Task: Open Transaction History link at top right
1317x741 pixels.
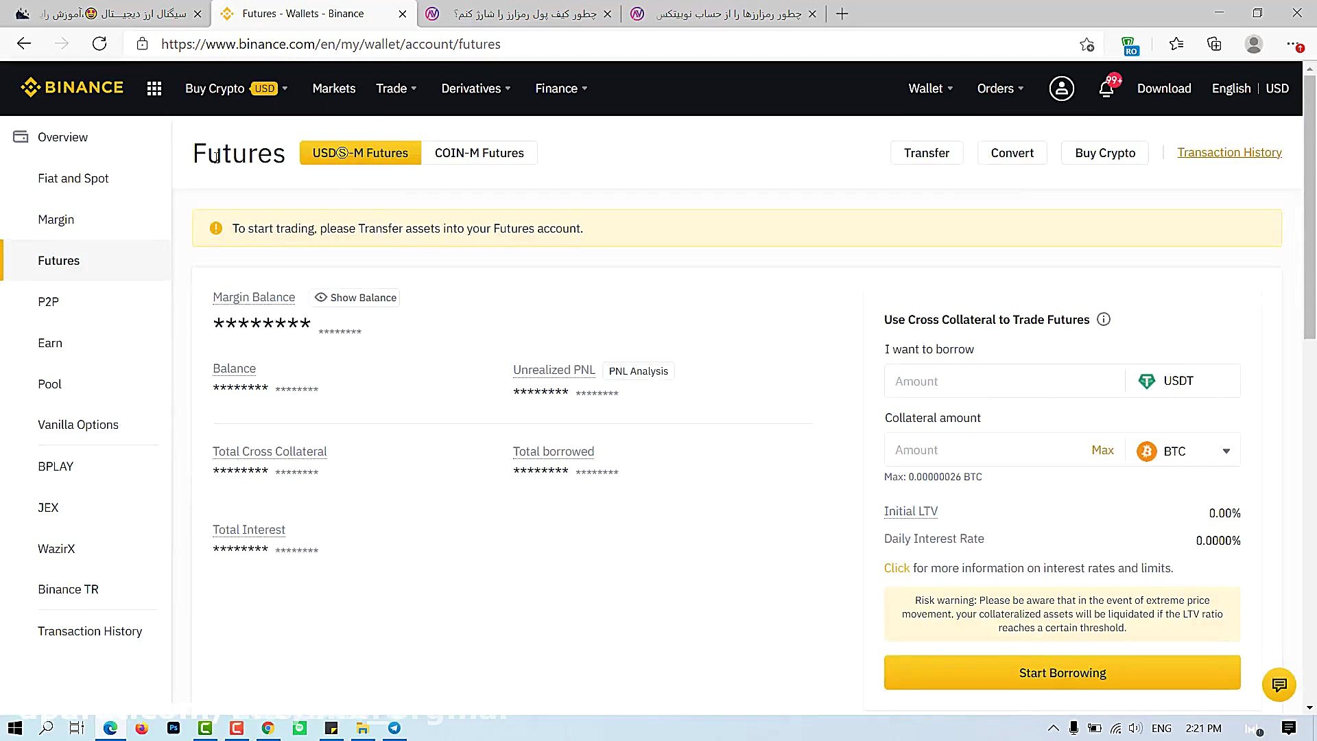Action: tap(1229, 152)
